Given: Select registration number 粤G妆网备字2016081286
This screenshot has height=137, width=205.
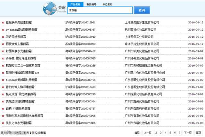Looking at the screenshot, I should (x=80, y=66).
